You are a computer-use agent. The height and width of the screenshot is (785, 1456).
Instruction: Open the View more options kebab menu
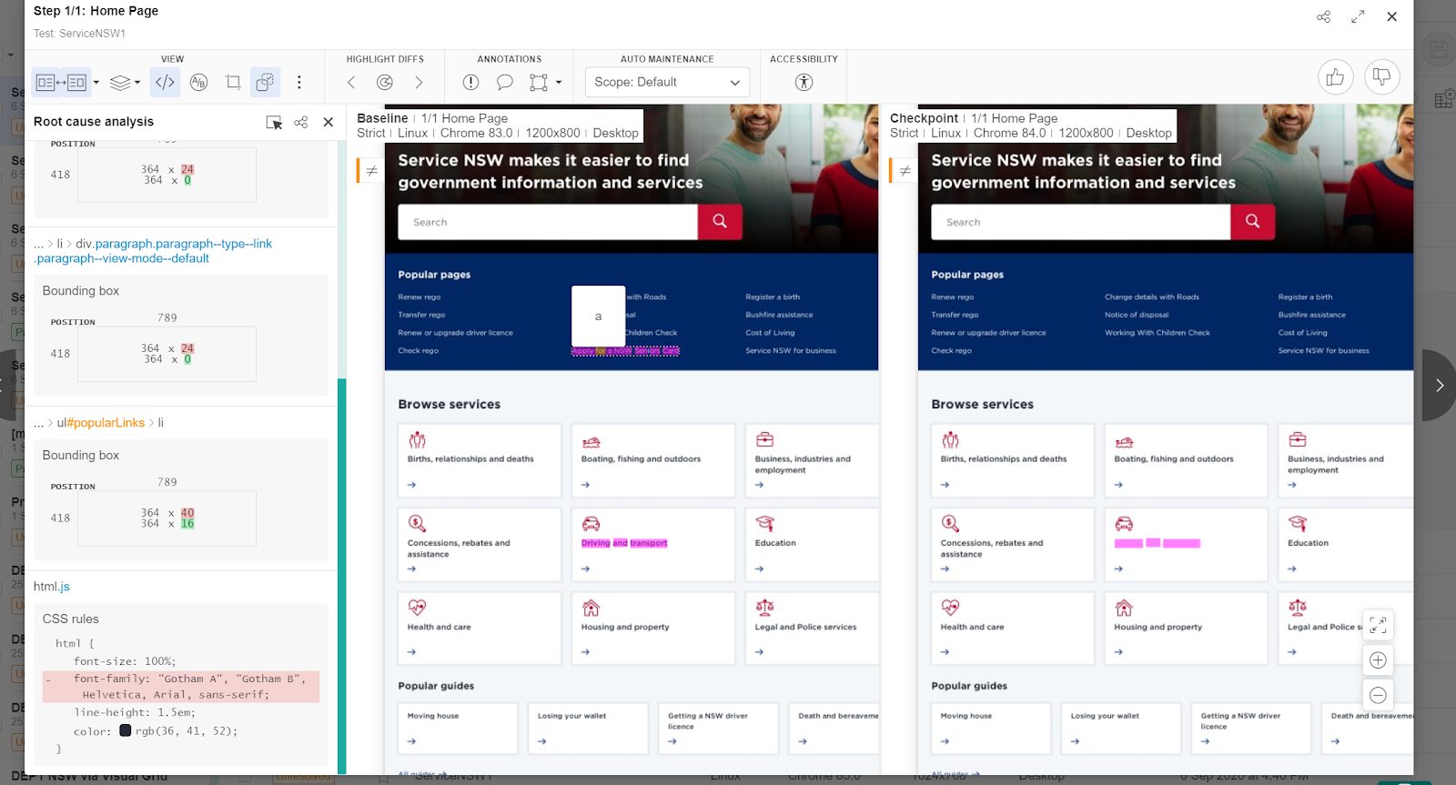coord(298,83)
